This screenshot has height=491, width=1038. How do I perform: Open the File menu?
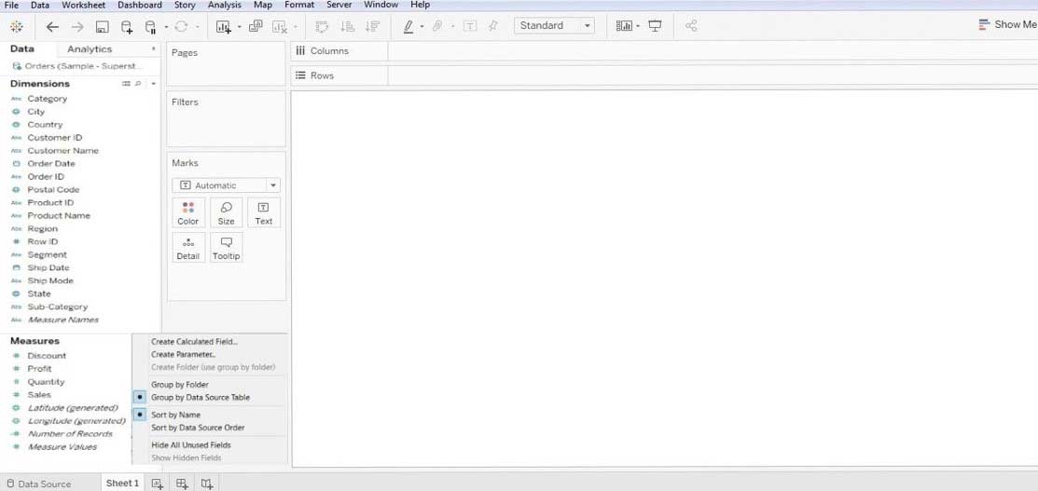(11, 5)
